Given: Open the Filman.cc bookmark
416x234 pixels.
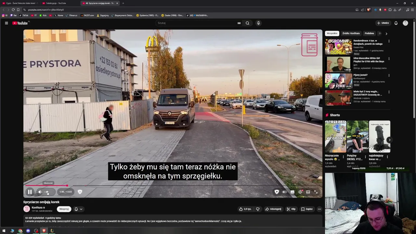Looking at the screenshot, I should tap(71, 15).
